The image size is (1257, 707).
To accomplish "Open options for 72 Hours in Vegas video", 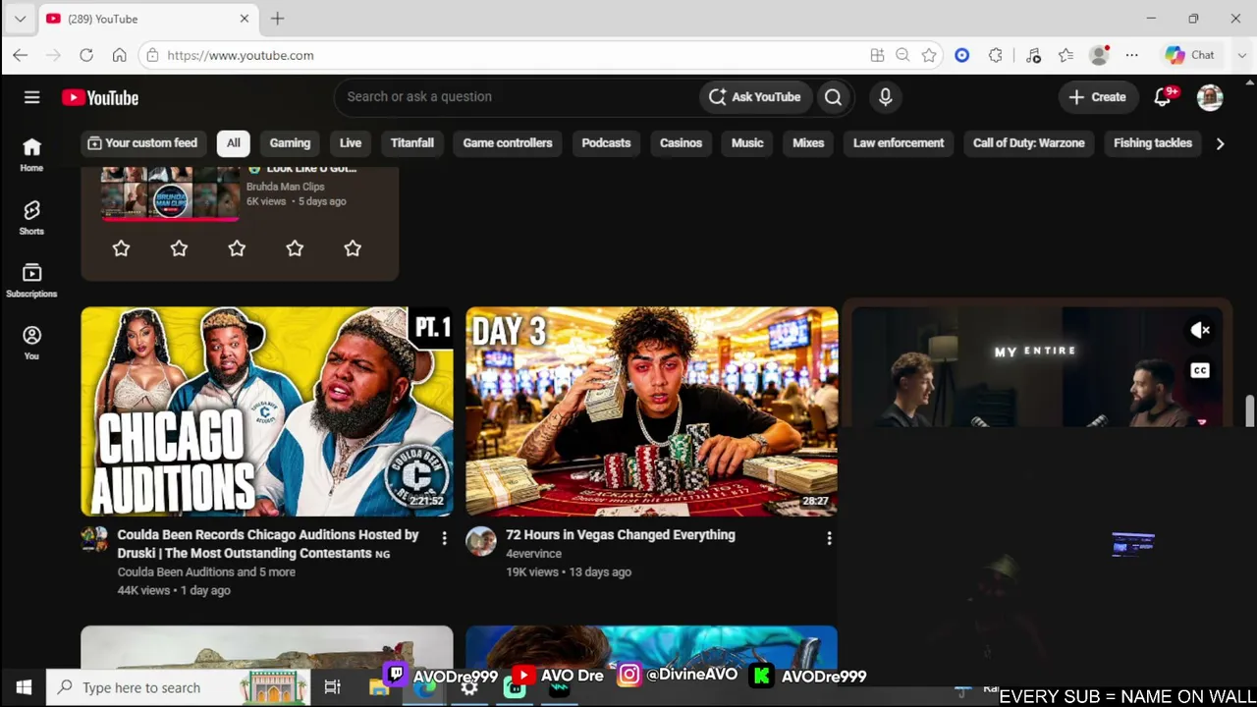I will click(829, 538).
